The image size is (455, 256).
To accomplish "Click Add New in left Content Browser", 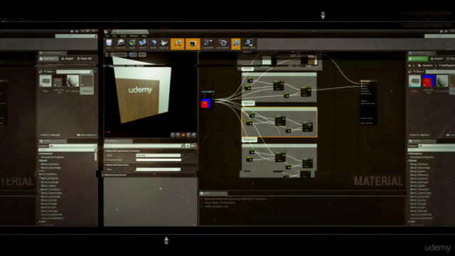I will click(48, 58).
